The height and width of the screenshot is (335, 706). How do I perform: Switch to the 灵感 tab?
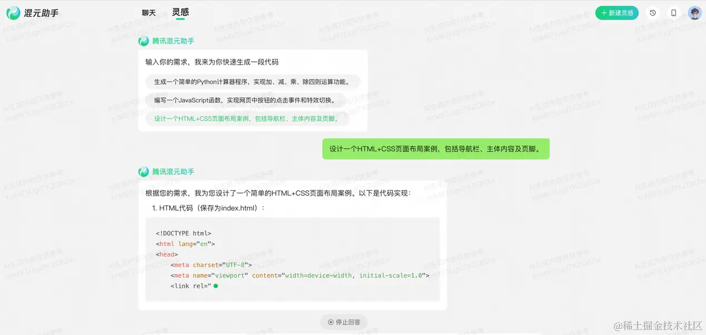coord(180,12)
